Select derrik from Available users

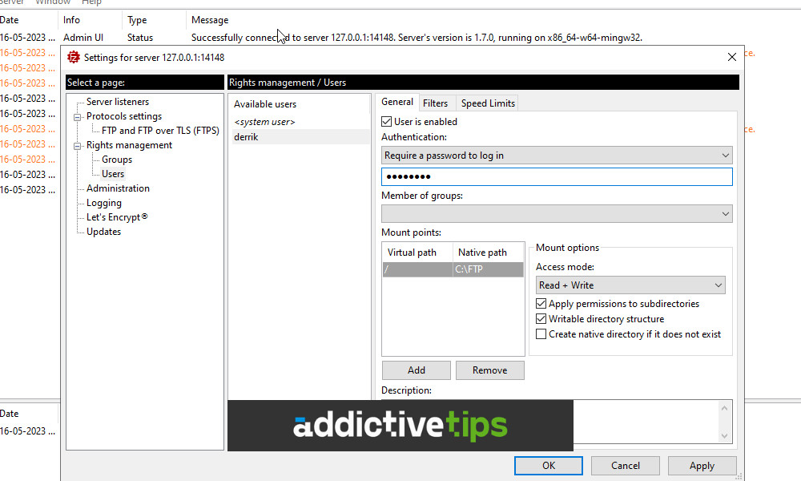[246, 136]
